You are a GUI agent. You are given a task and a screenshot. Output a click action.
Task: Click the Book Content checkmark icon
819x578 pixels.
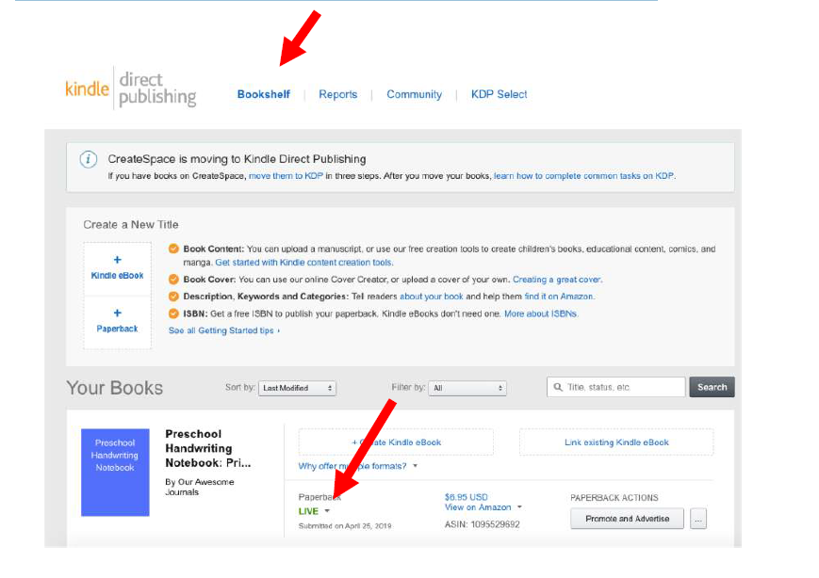[x=173, y=249]
